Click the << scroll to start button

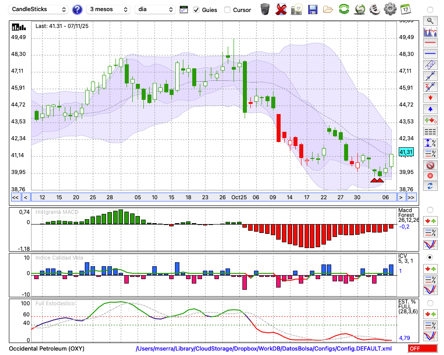point(15,197)
